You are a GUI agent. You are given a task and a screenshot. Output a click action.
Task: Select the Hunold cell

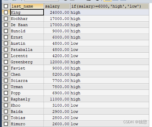[x=27, y=31]
